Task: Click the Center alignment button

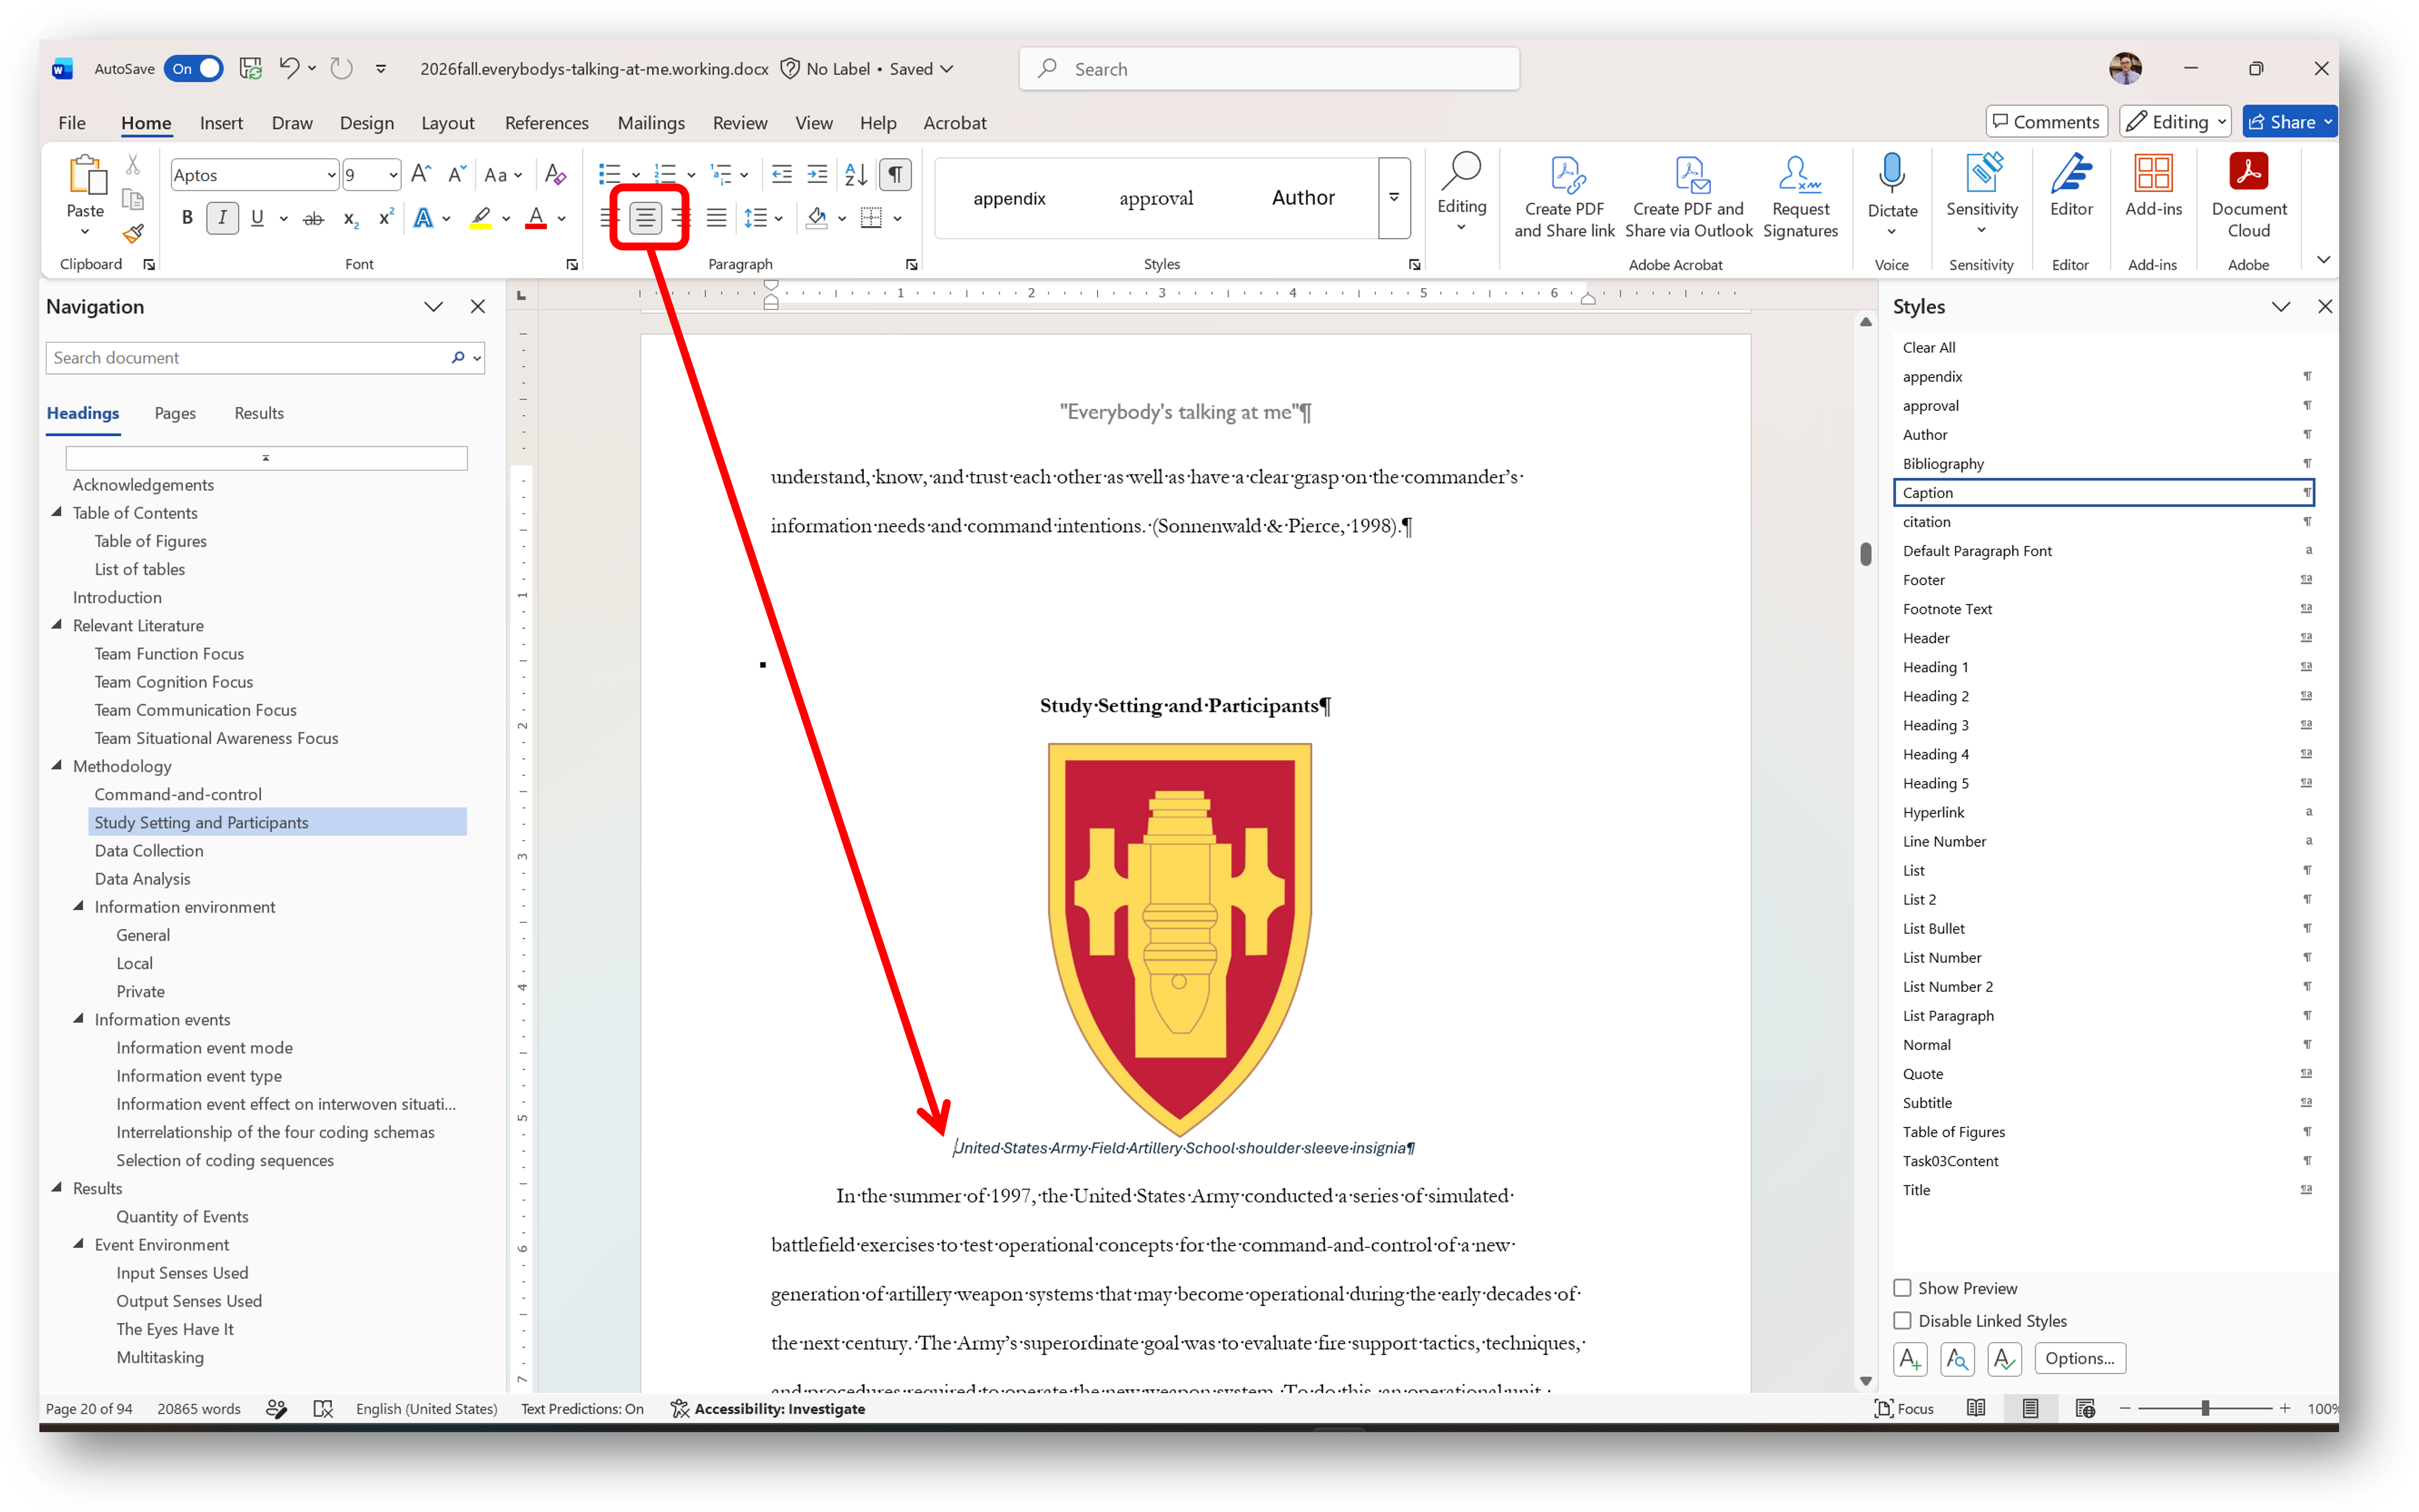Action: [646, 217]
